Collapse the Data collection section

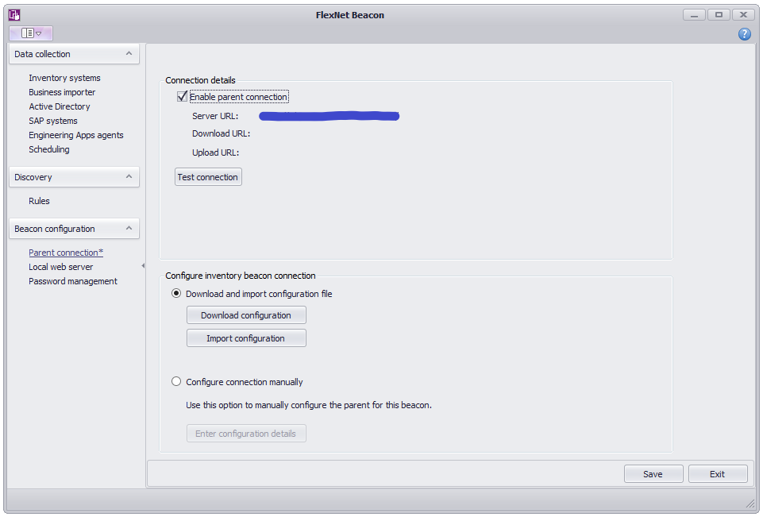[129, 53]
